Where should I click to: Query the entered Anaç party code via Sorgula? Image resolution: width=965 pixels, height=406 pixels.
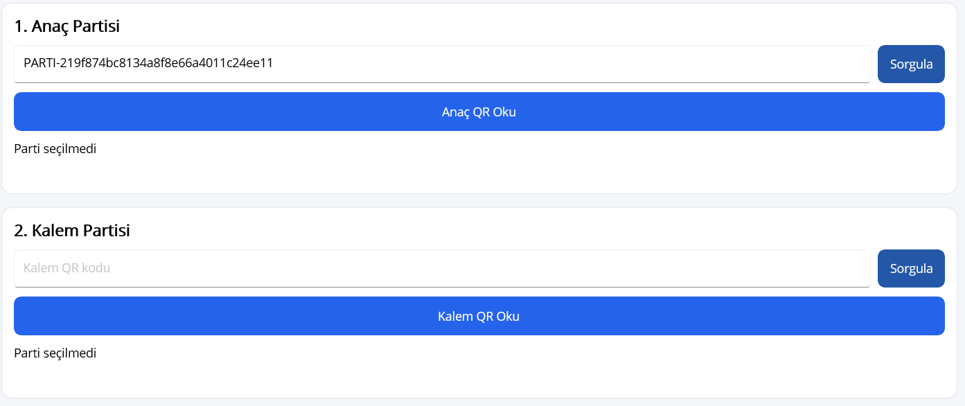(911, 64)
